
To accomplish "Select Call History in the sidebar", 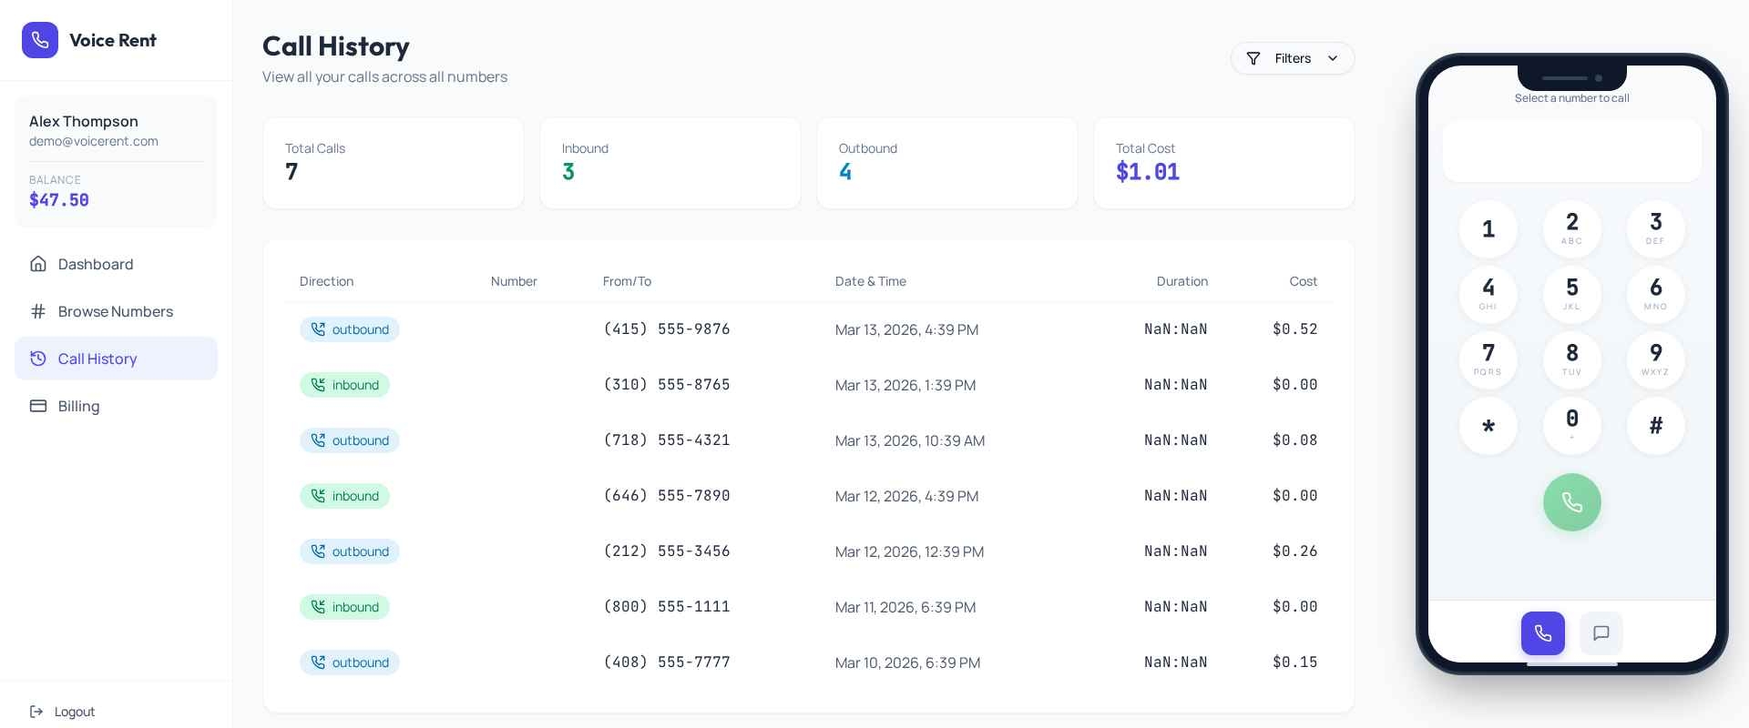I will pyautogui.click(x=97, y=359).
